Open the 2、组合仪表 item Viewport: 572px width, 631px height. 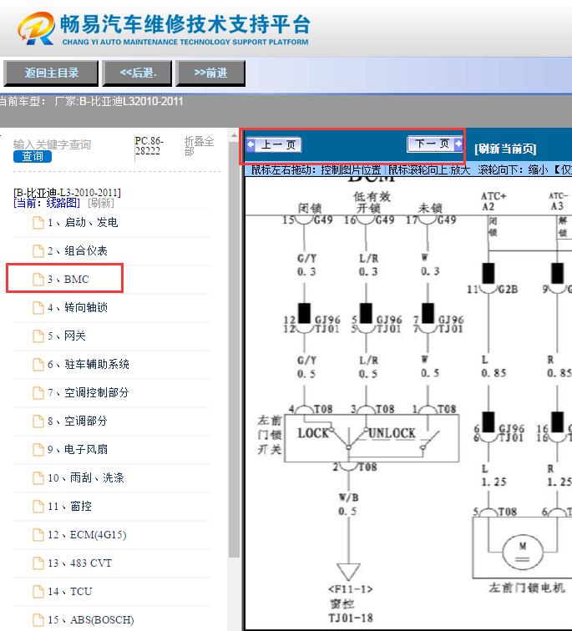(78, 250)
